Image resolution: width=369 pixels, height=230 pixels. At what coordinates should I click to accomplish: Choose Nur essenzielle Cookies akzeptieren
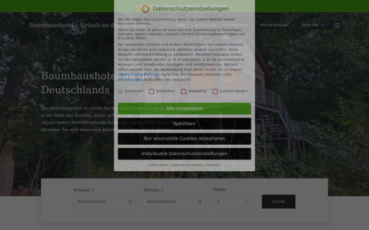point(184,139)
